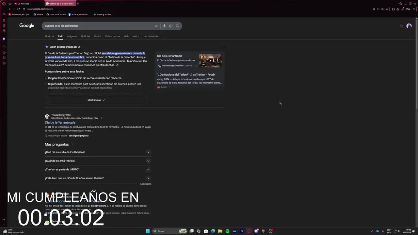Image resolution: width=418 pixels, height=235 pixels.
Task: Open File Explorer from the taskbar
Action: pyautogui.click(x=220, y=231)
